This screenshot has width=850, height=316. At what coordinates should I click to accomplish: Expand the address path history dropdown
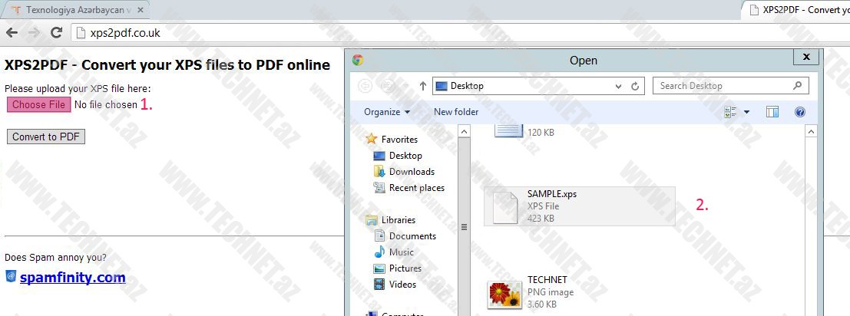[620, 86]
